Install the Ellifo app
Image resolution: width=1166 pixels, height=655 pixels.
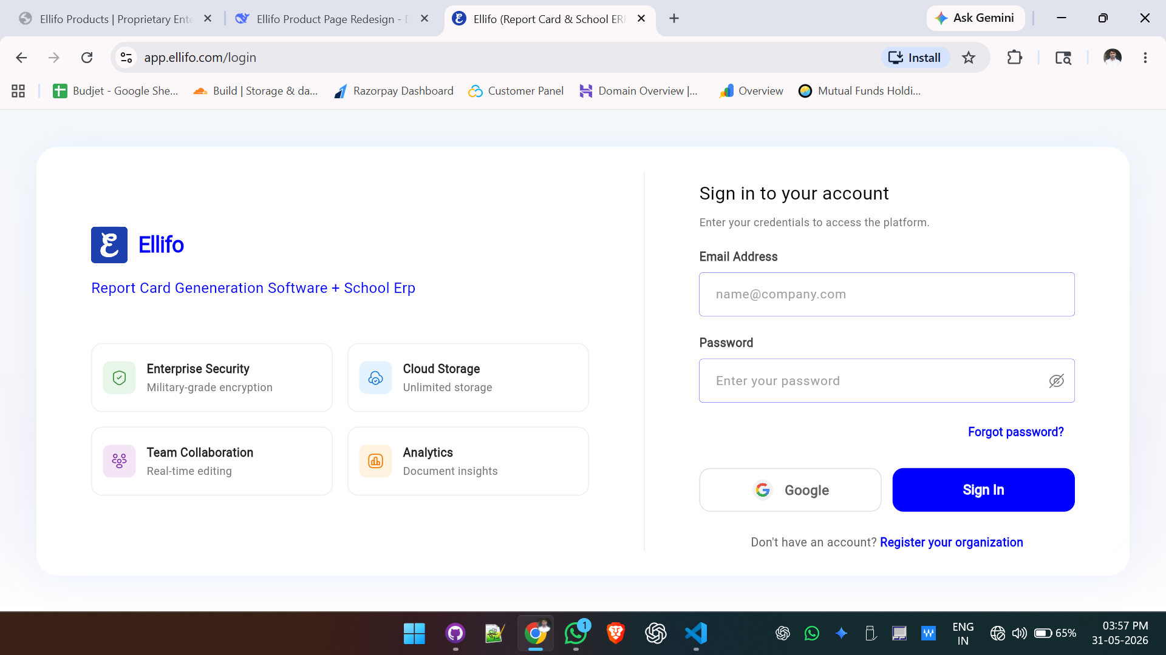pyautogui.click(x=915, y=58)
